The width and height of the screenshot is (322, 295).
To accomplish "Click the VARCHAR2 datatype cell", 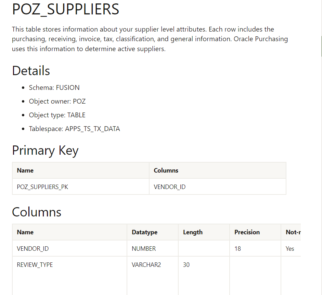I will pos(146,265).
